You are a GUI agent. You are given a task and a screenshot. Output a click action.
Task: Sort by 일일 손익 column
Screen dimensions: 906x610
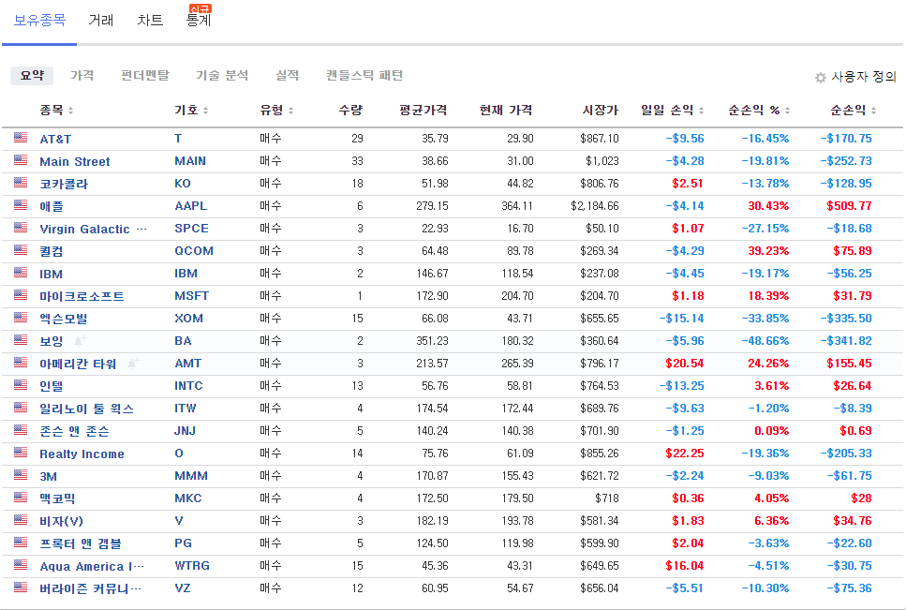(673, 110)
